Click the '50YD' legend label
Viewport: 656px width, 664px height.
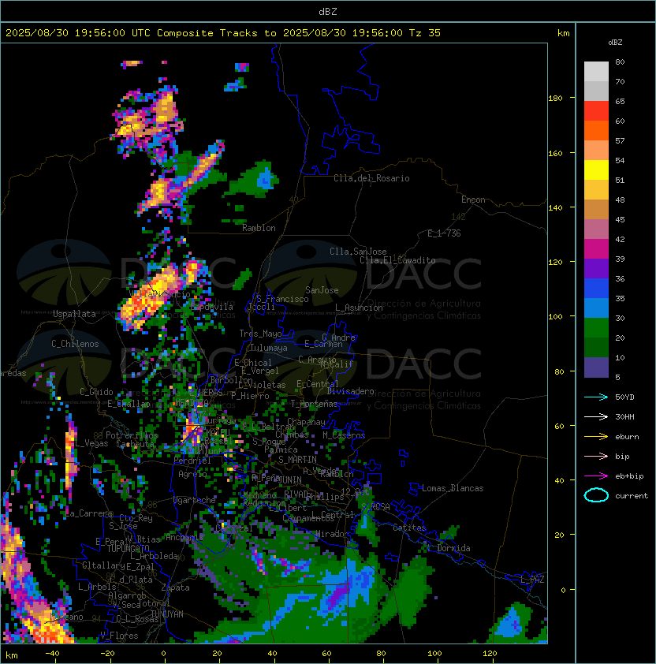point(624,397)
